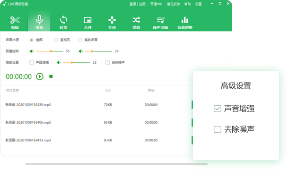Click the 00:00:04 duration cell

[x=151, y=105]
